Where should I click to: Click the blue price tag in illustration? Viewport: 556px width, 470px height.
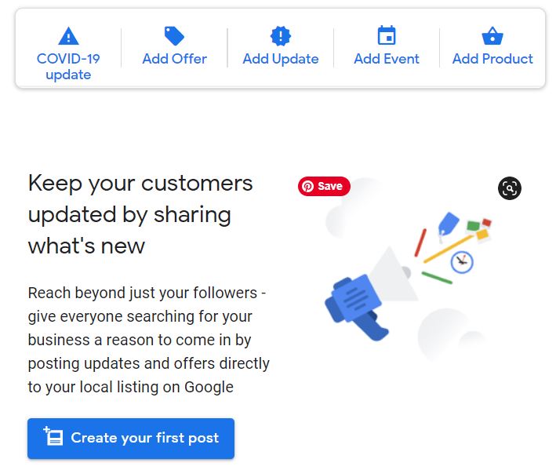coord(448,224)
